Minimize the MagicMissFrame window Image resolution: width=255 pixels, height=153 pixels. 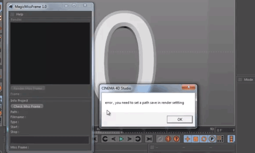(66, 6)
